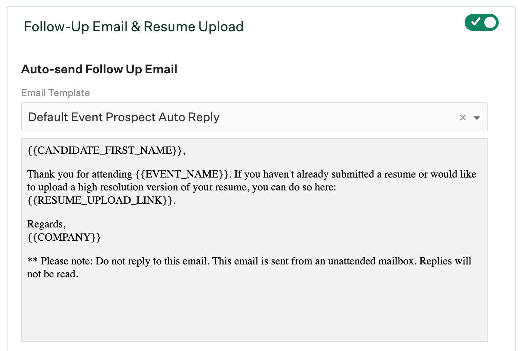Expand the Email Template dropdown arrow
The image size is (521, 351).
click(x=477, y=118)
